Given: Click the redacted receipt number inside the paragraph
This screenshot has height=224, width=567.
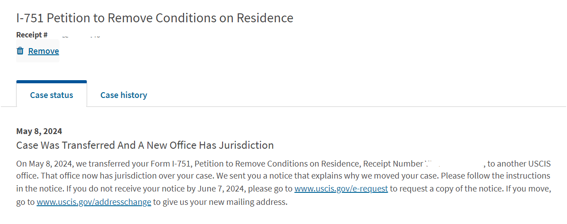Looking at the screenshot, I should pos(453,163).
